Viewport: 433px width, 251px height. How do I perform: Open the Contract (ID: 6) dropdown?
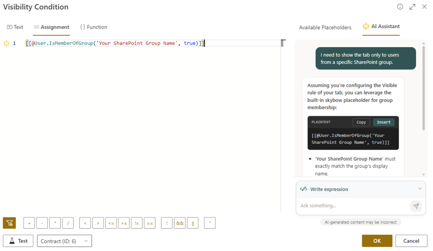pyautogui.click(x=64, y=241)
